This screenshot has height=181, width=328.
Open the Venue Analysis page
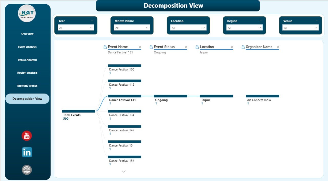[27, 60]
